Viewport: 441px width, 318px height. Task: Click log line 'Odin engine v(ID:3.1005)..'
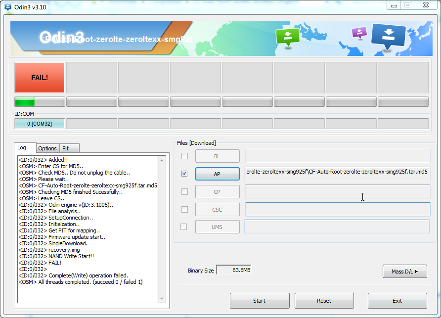tap(66, 205)
